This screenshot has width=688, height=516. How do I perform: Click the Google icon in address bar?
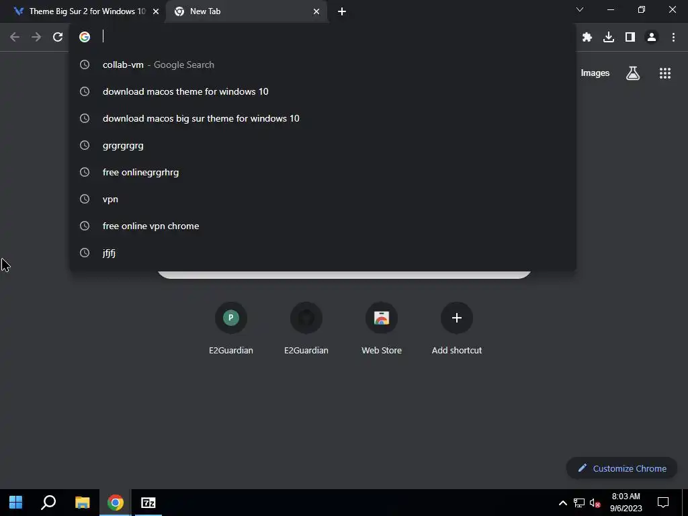(85, 37)
